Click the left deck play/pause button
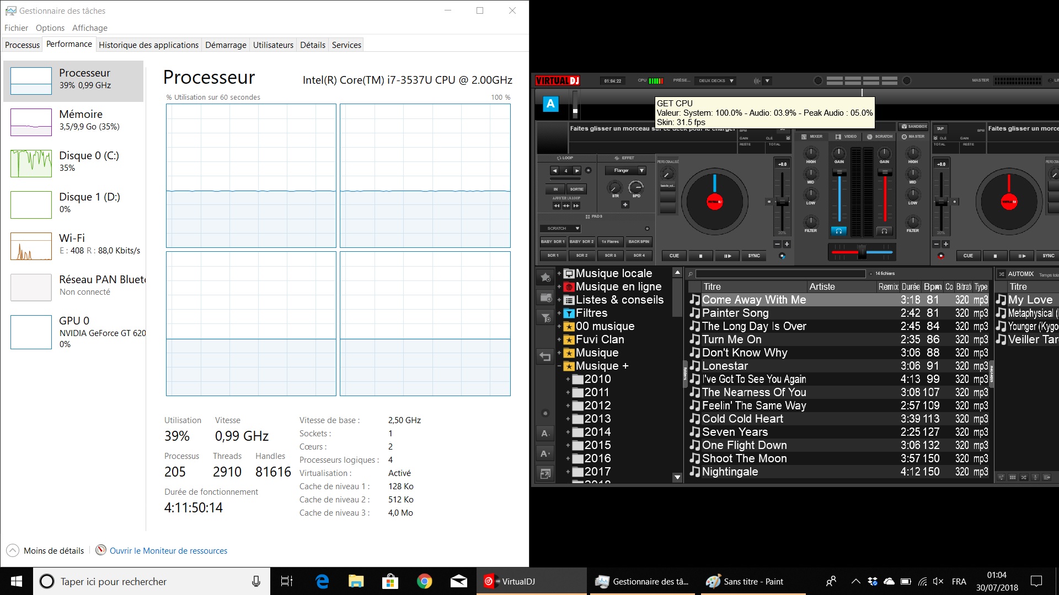Image resolution: width=1059 pixels, height=595 pixels. (x=728, y=256)
